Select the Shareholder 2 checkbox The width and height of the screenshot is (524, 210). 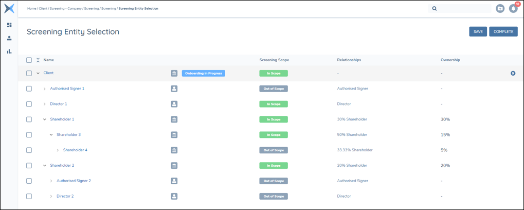click(x=29, y=166)
